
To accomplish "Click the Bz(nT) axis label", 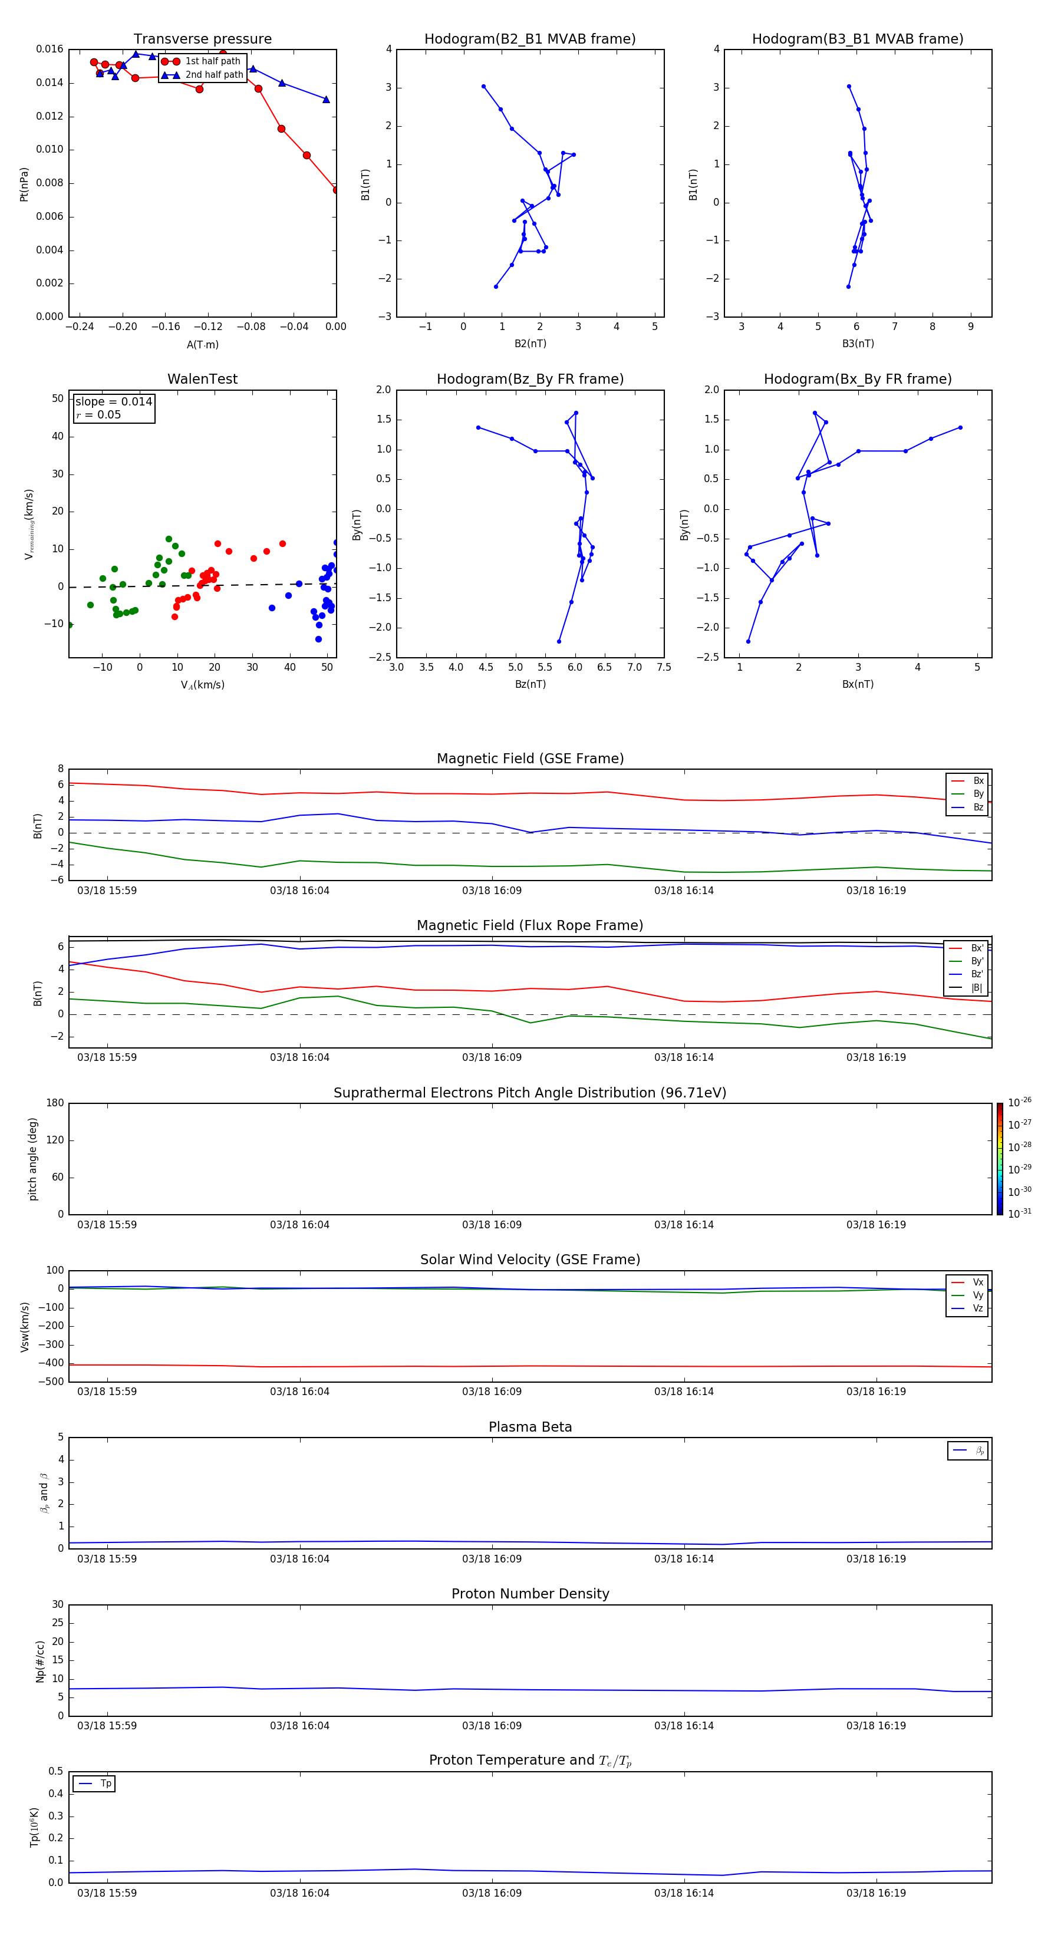I will tap(530, 685).
